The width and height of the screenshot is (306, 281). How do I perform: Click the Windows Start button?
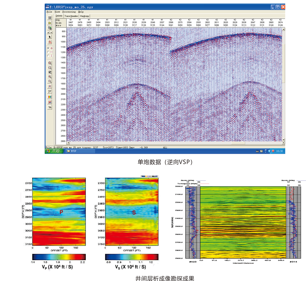coord(54,151)
